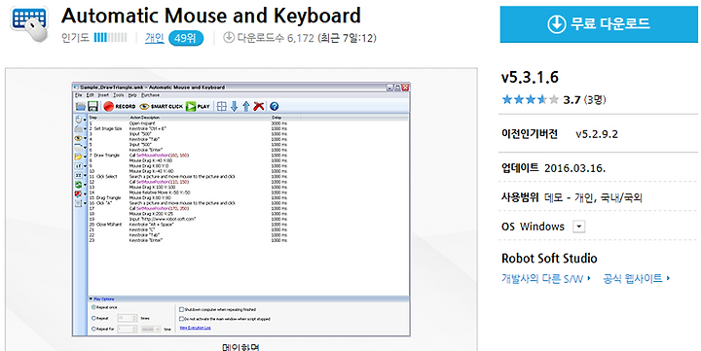Image resolution: width=701 pixels, height=351 pixels.
Task: Open the OS Windows dropdown arrow
Action: point(579,227)
